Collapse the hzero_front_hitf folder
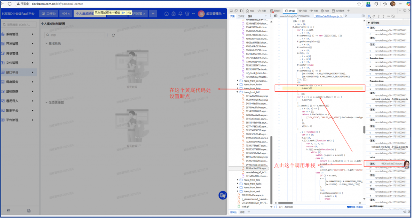 (238, 92)
